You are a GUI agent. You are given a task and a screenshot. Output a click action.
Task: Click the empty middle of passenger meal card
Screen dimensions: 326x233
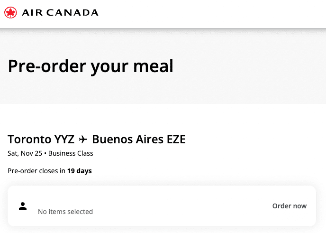click(180, 206)
